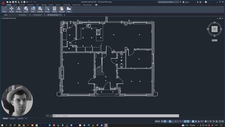The image size is (225, 127).
Task: Expand snap mode settings arrow
Action: pyautogui.click(x=167, y=121)
